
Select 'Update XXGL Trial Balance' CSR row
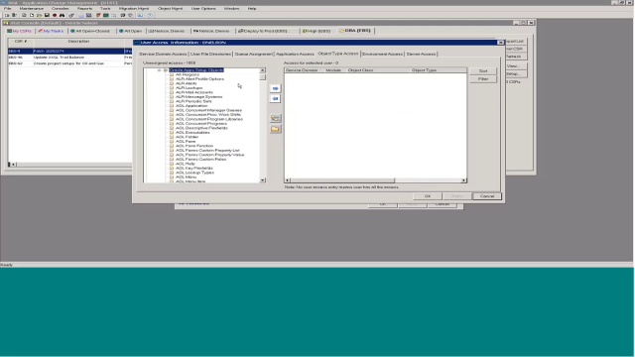[x=69, y=58]
